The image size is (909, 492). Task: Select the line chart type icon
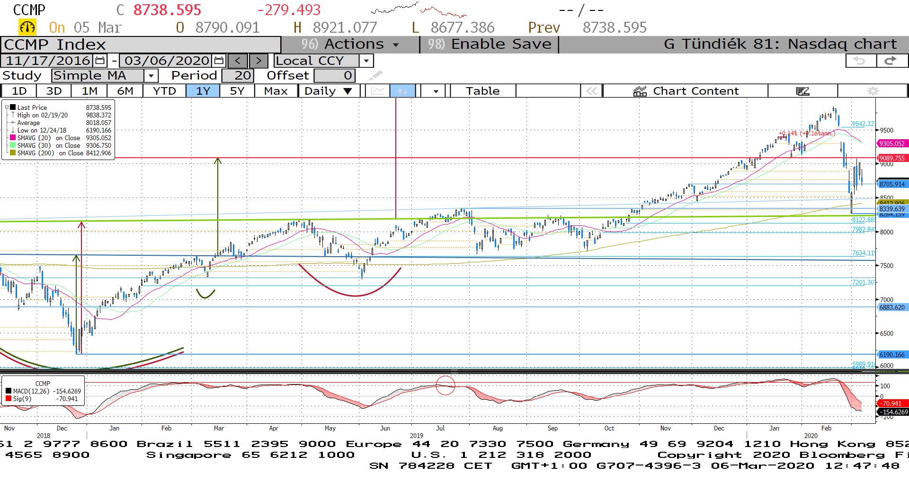[377, 91]
